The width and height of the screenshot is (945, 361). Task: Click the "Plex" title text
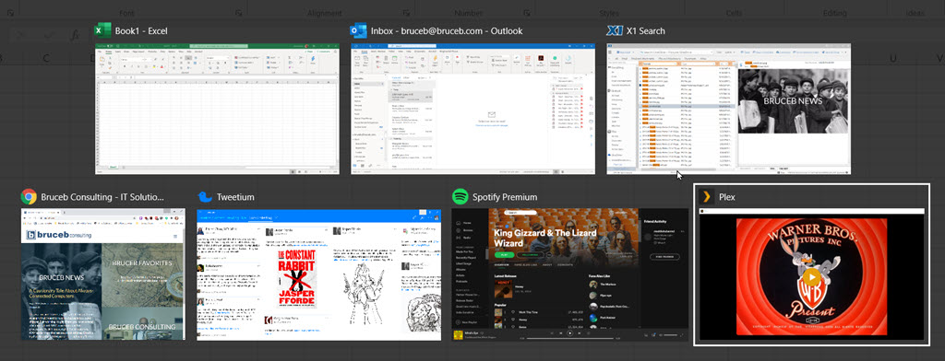727,197
